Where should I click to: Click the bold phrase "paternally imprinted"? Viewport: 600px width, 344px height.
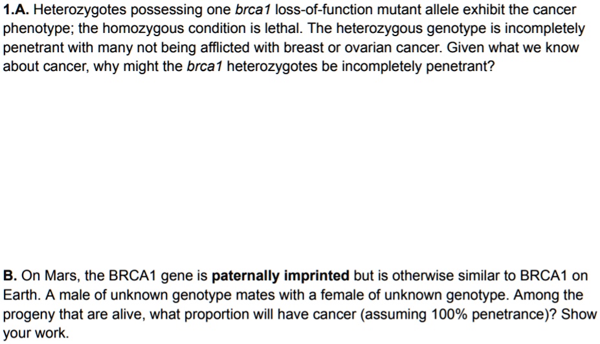coord(280,276)
